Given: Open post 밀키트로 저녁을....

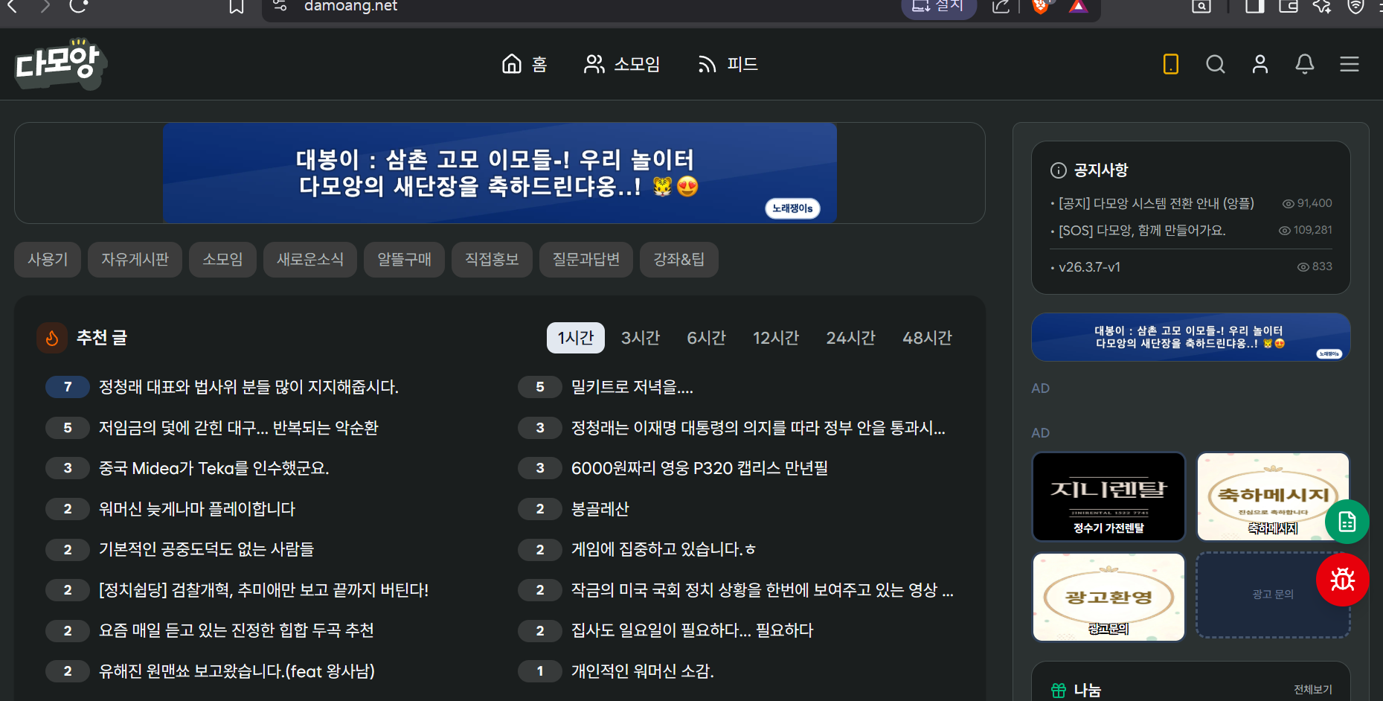Looking at the screenshot, I should [x=632, y=387].
